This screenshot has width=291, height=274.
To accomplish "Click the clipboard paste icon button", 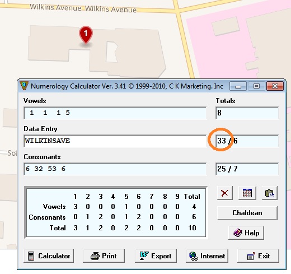I will click(x=270, y=193).
